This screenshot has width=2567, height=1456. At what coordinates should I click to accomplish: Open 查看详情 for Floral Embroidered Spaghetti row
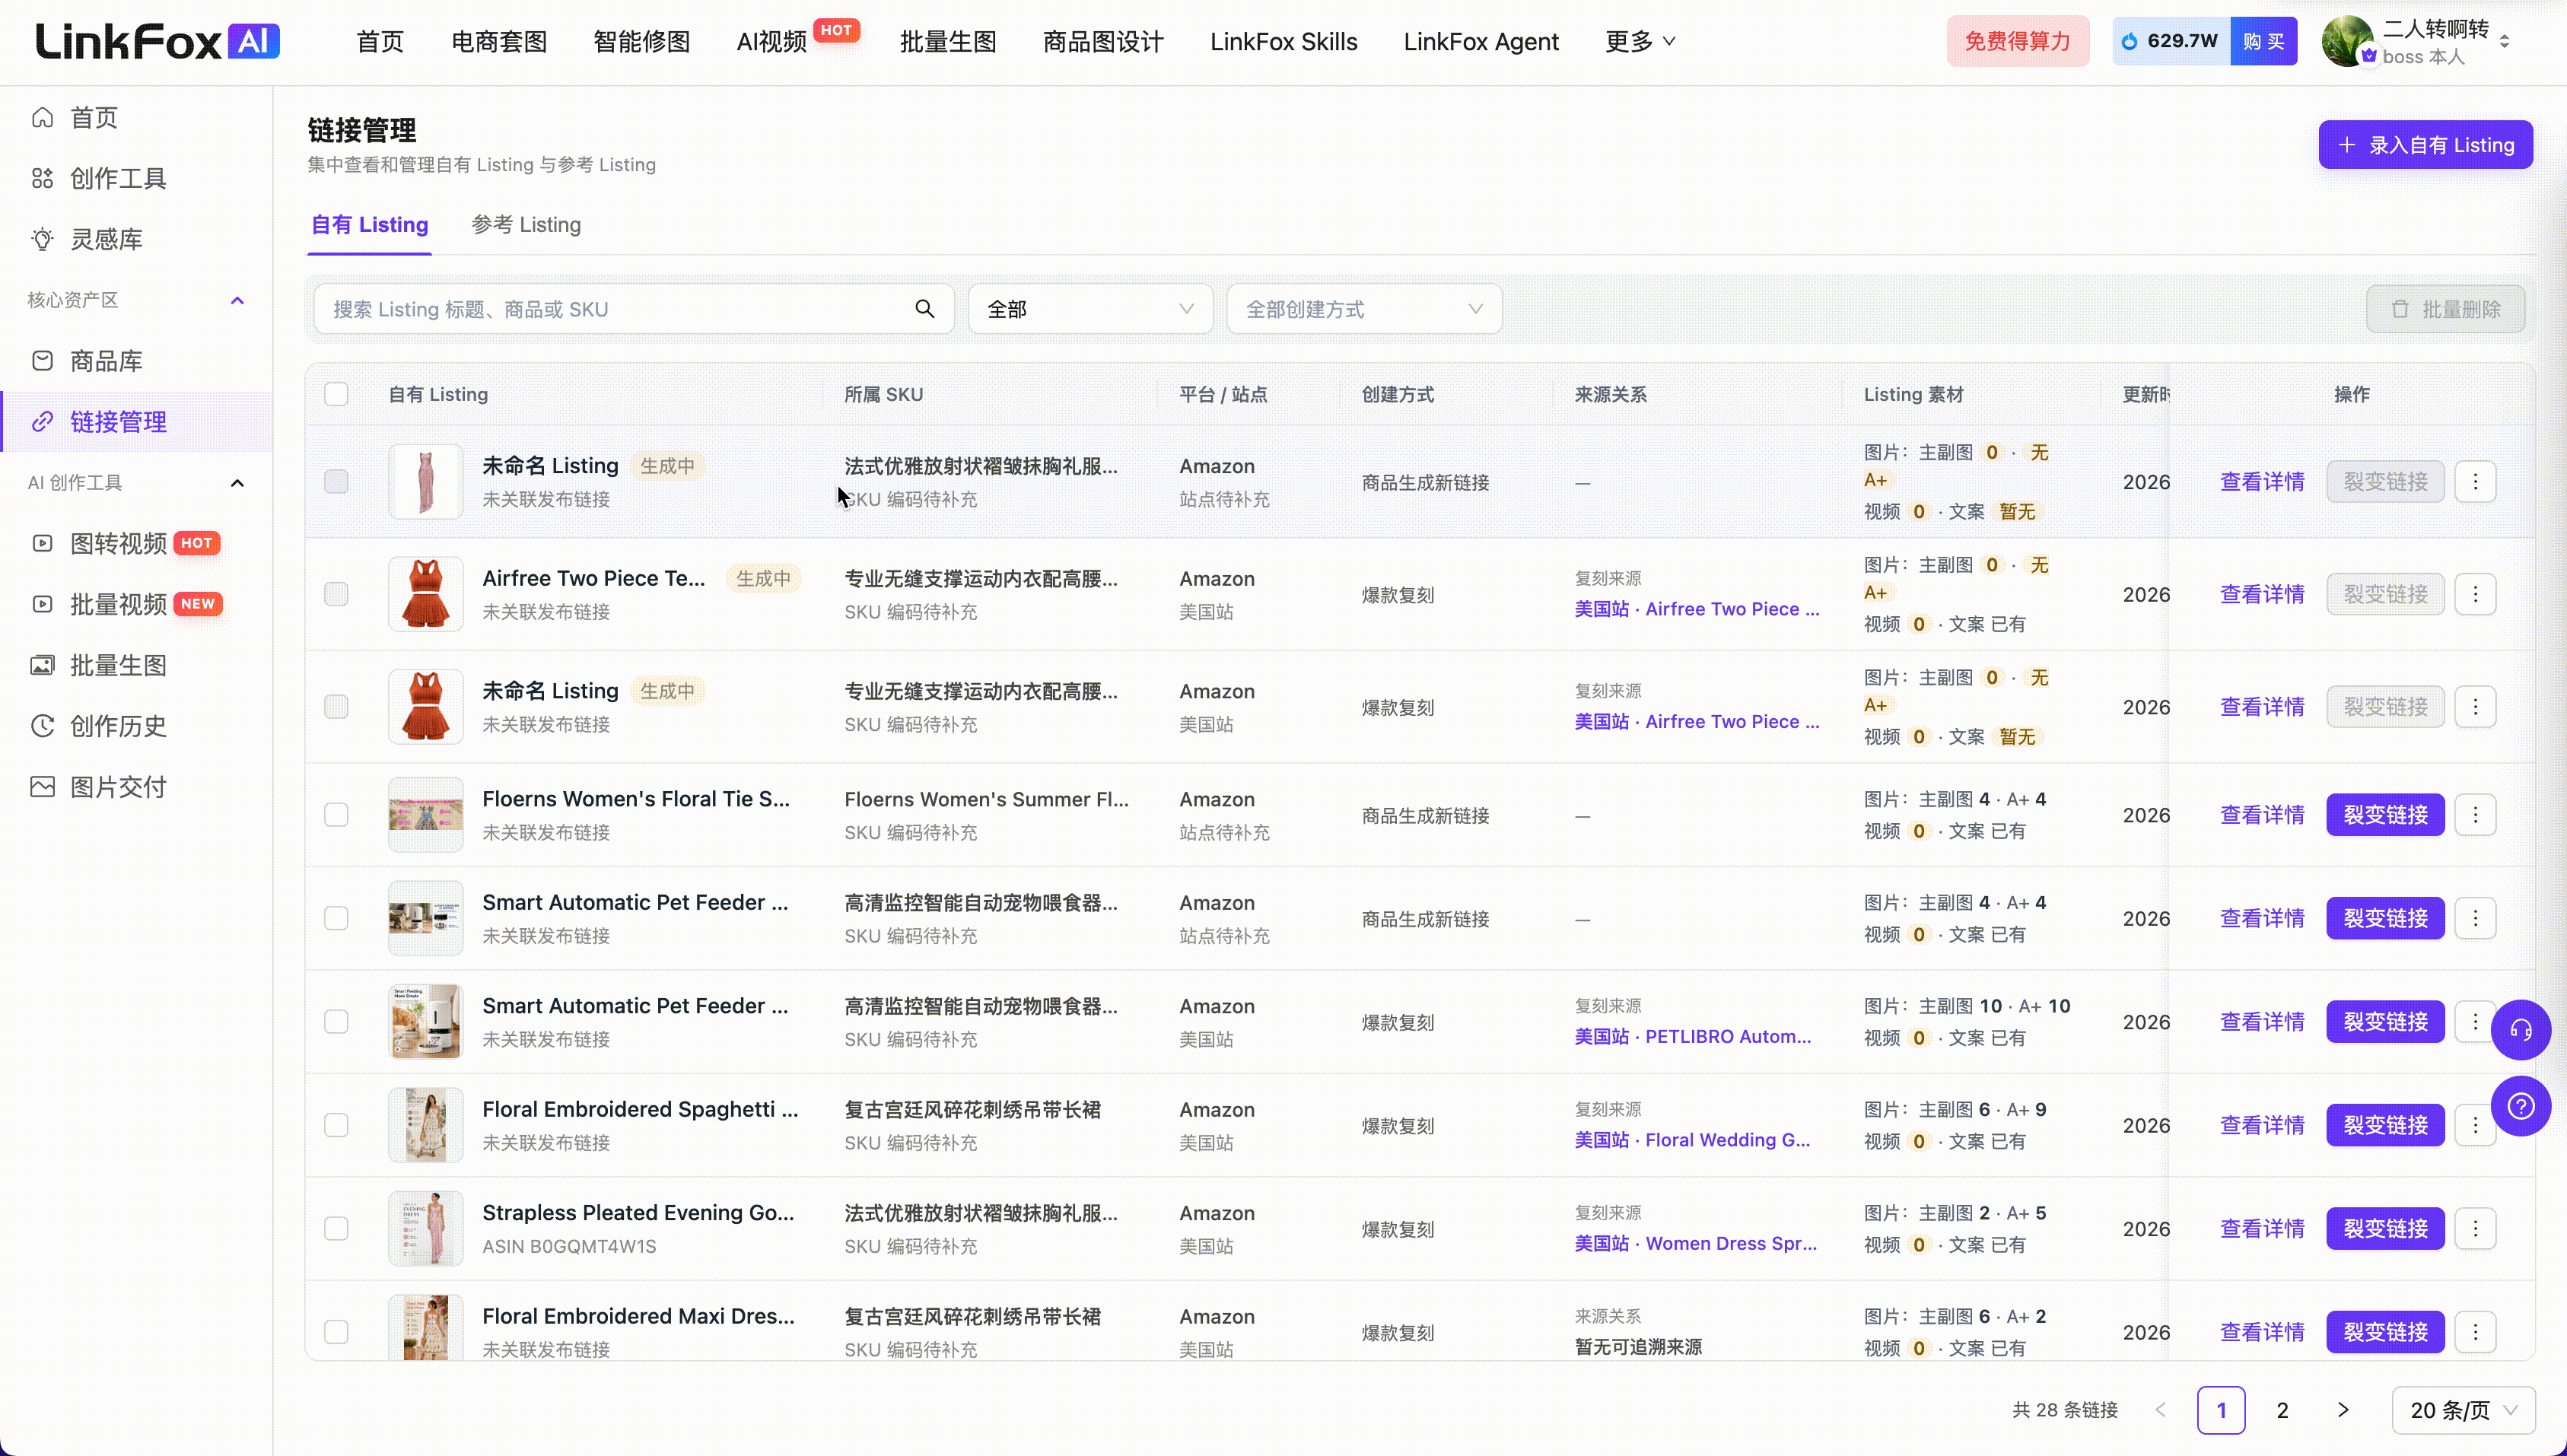[2262, 1125]
